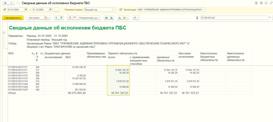Click Принимаемые обязательства column header
Viewport: 273px width, 122px height.
coord(96,55)
